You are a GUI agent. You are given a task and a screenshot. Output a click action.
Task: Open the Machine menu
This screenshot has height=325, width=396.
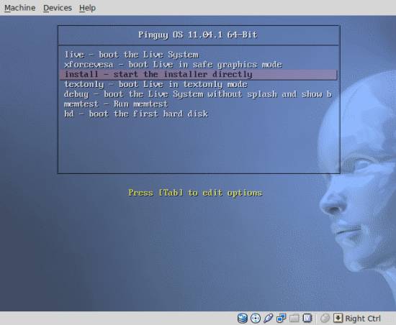[19, 8]
